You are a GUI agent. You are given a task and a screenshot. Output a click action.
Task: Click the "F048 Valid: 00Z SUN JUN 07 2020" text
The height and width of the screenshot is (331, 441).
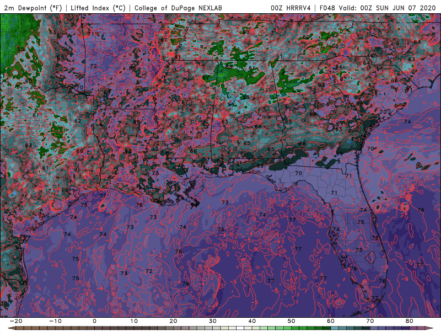point(378,8)
